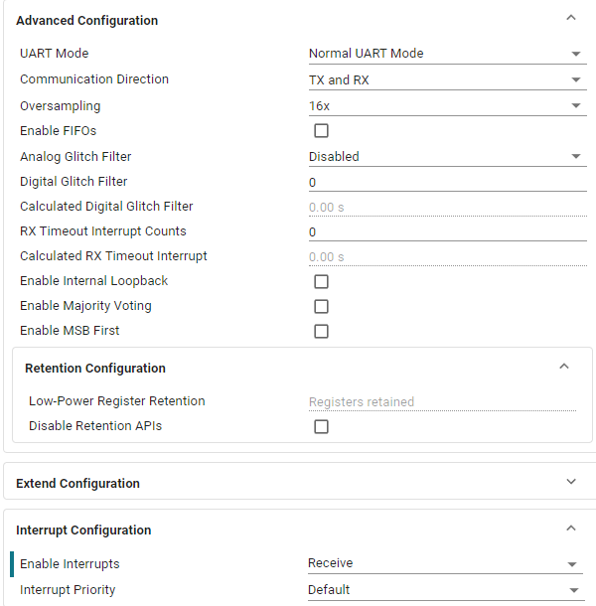Open the Analog Glitch Filter dropdown
This screenshot has height=606, width=596.
(x=446, y=157)
